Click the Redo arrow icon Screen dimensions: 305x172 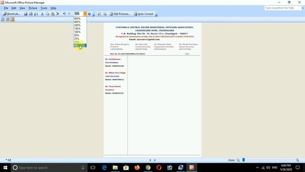pos(69,14)
